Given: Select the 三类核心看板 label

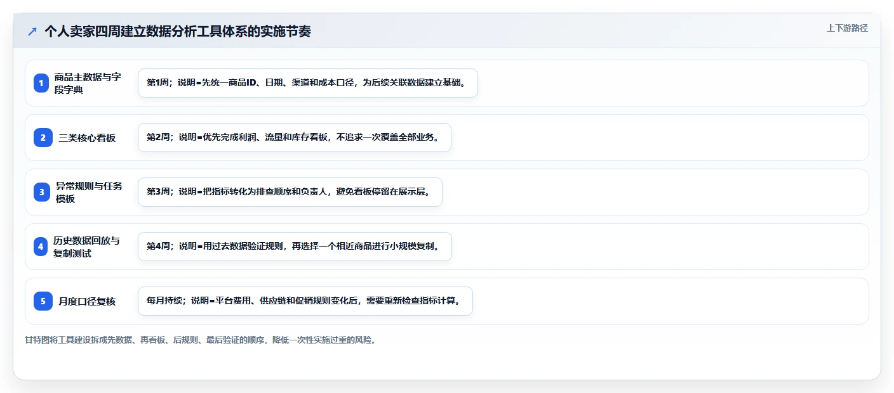Looking at the screenshot, I should click(x=88, y=138).
